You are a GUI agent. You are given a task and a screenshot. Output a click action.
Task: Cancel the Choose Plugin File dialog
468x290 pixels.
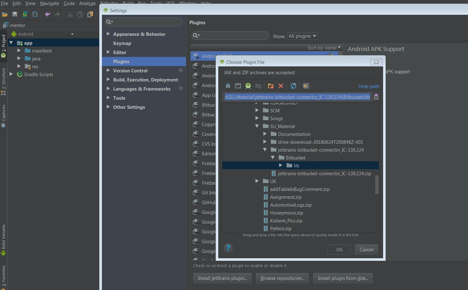pos(367,249)
